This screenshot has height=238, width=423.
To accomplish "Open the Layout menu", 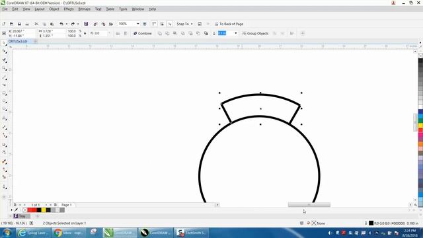I will pyautogui.click(x=40, y=9).
